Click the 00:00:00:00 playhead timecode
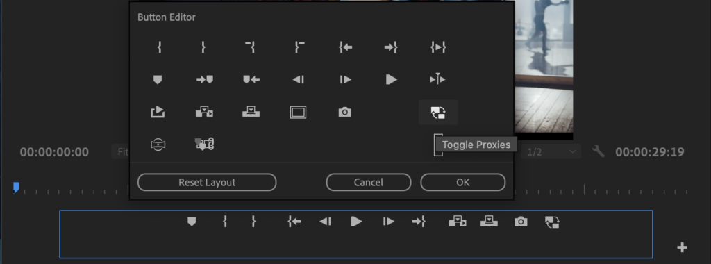Image resolution: width=711 pixels, height=264 pixels. [54, 152]
